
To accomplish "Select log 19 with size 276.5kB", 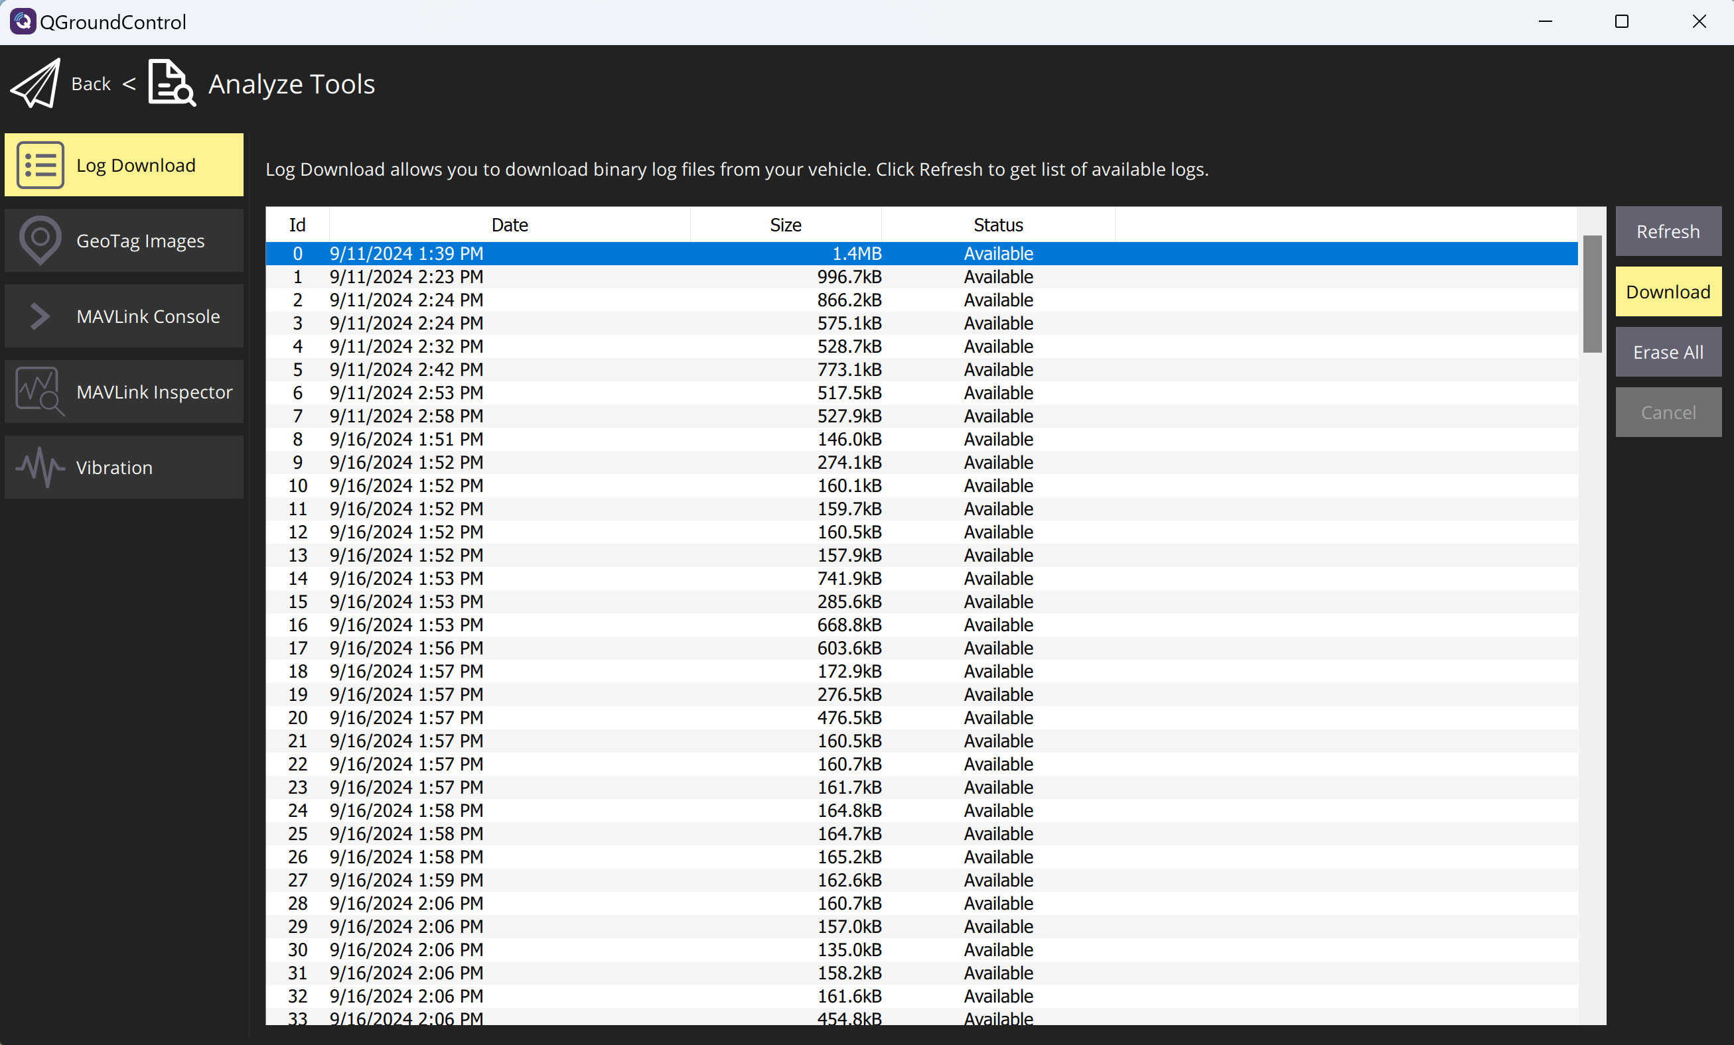I will pos(921,695).
